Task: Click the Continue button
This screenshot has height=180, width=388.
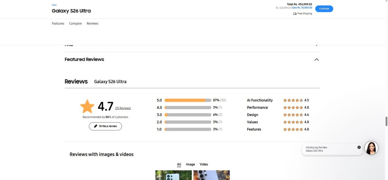Action: [324, 9]
